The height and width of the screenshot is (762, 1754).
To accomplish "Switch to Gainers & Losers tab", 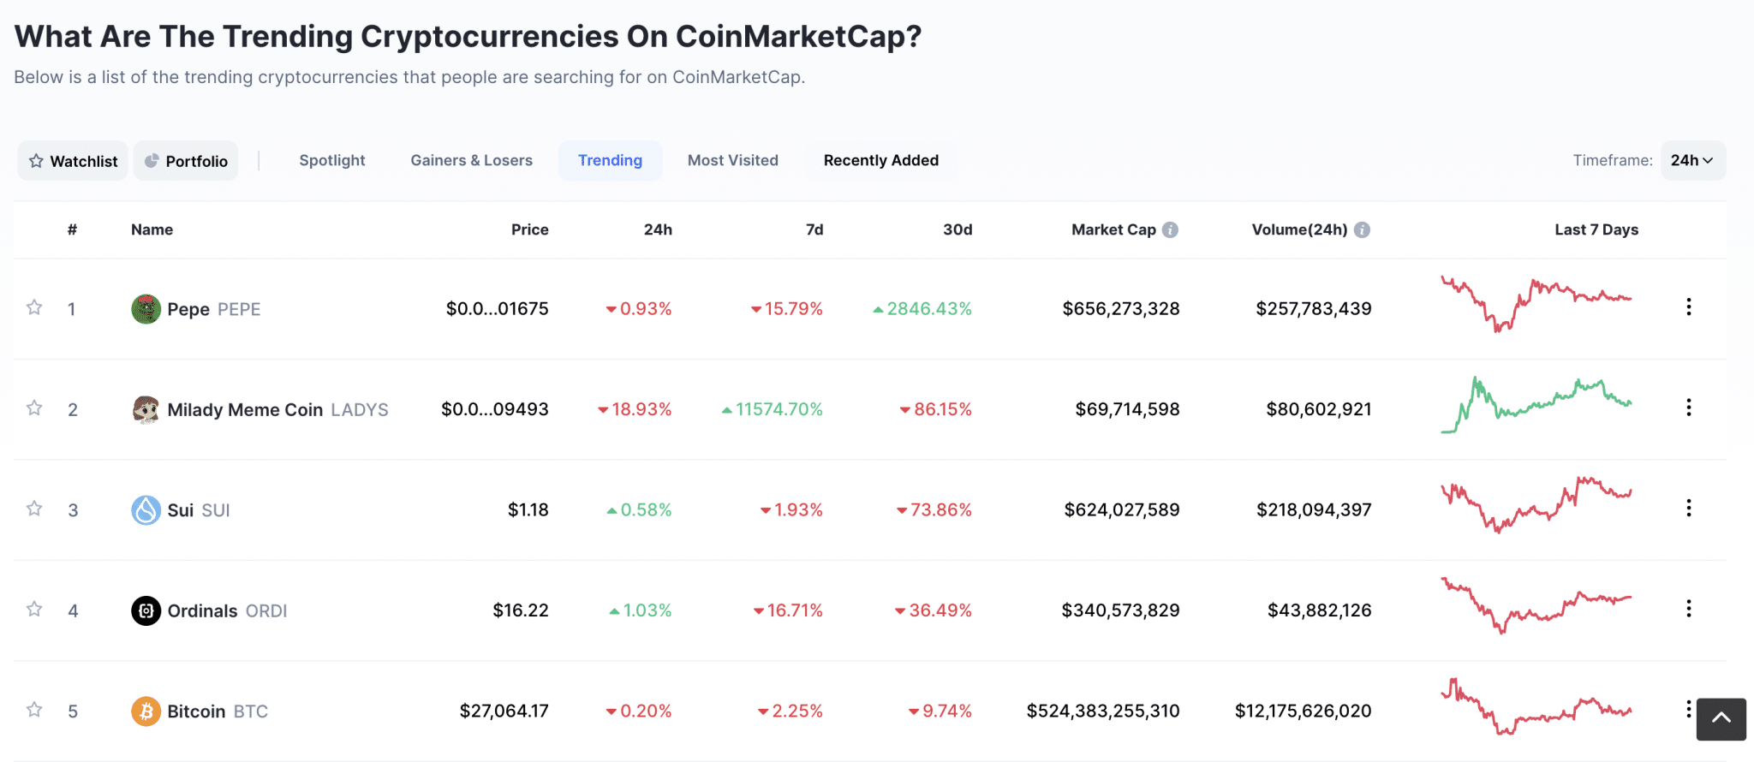I will click(x=472, y=160).
